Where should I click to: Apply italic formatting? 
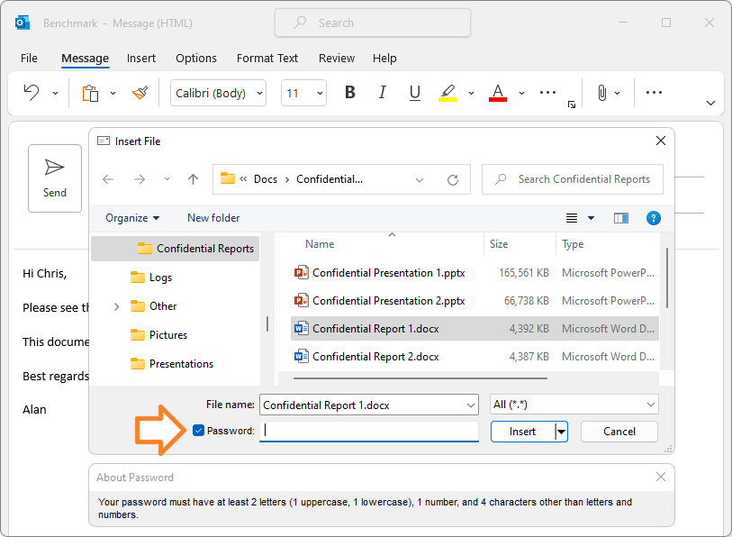coord(382,93)
